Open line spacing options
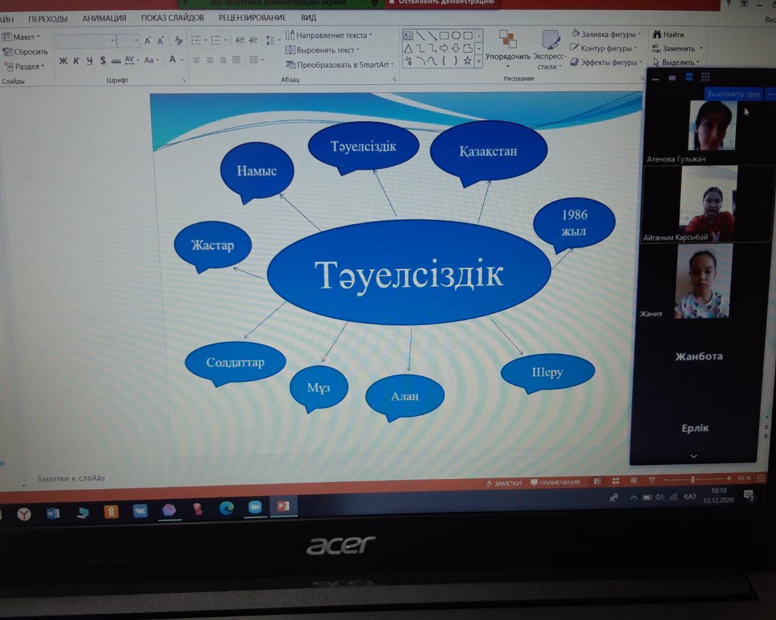This screenshot has height=620, width=776. point(273,41)
